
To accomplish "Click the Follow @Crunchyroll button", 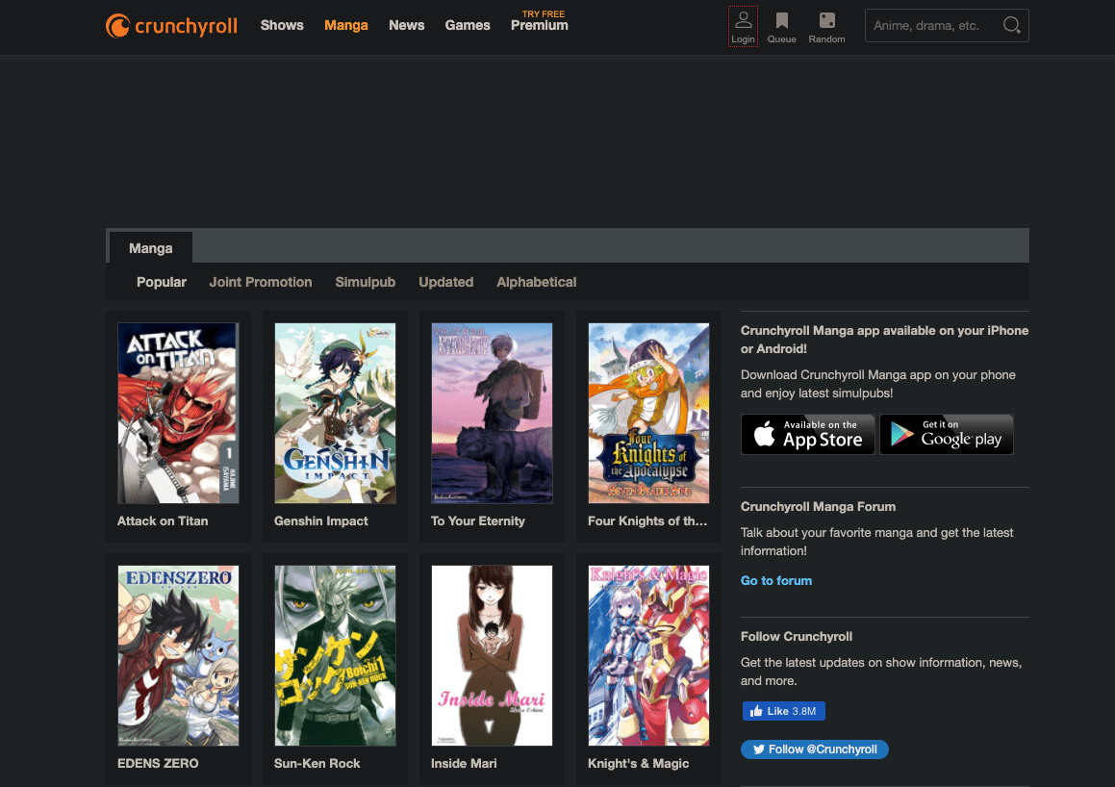I will [814, 749].
